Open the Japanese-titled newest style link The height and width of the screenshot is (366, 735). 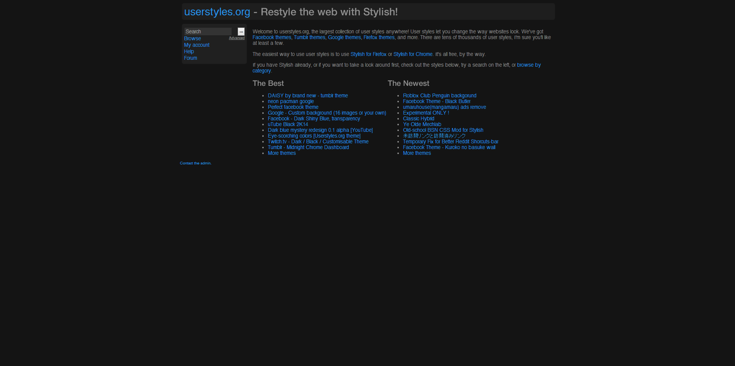point(434,136)
